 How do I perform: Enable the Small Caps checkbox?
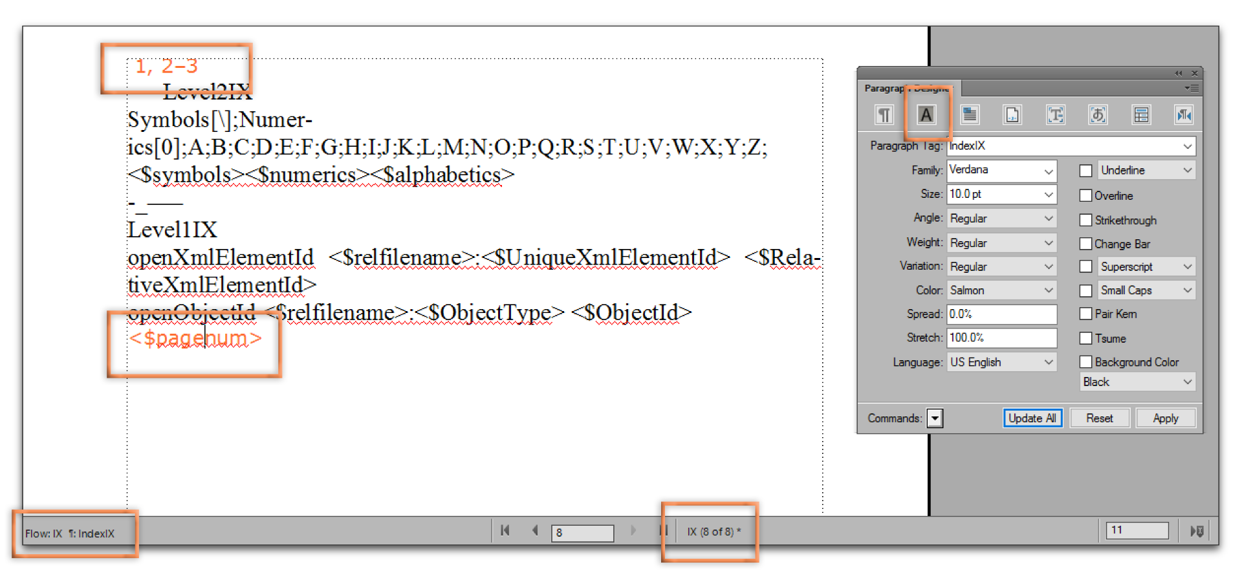pos(1086,290)
